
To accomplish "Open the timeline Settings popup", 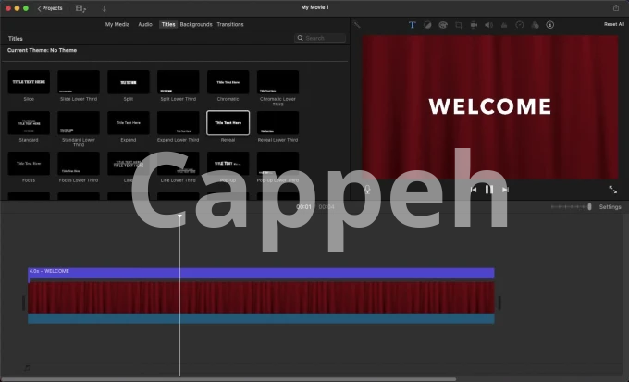I will pyautogui.click(x=610, y=207).
